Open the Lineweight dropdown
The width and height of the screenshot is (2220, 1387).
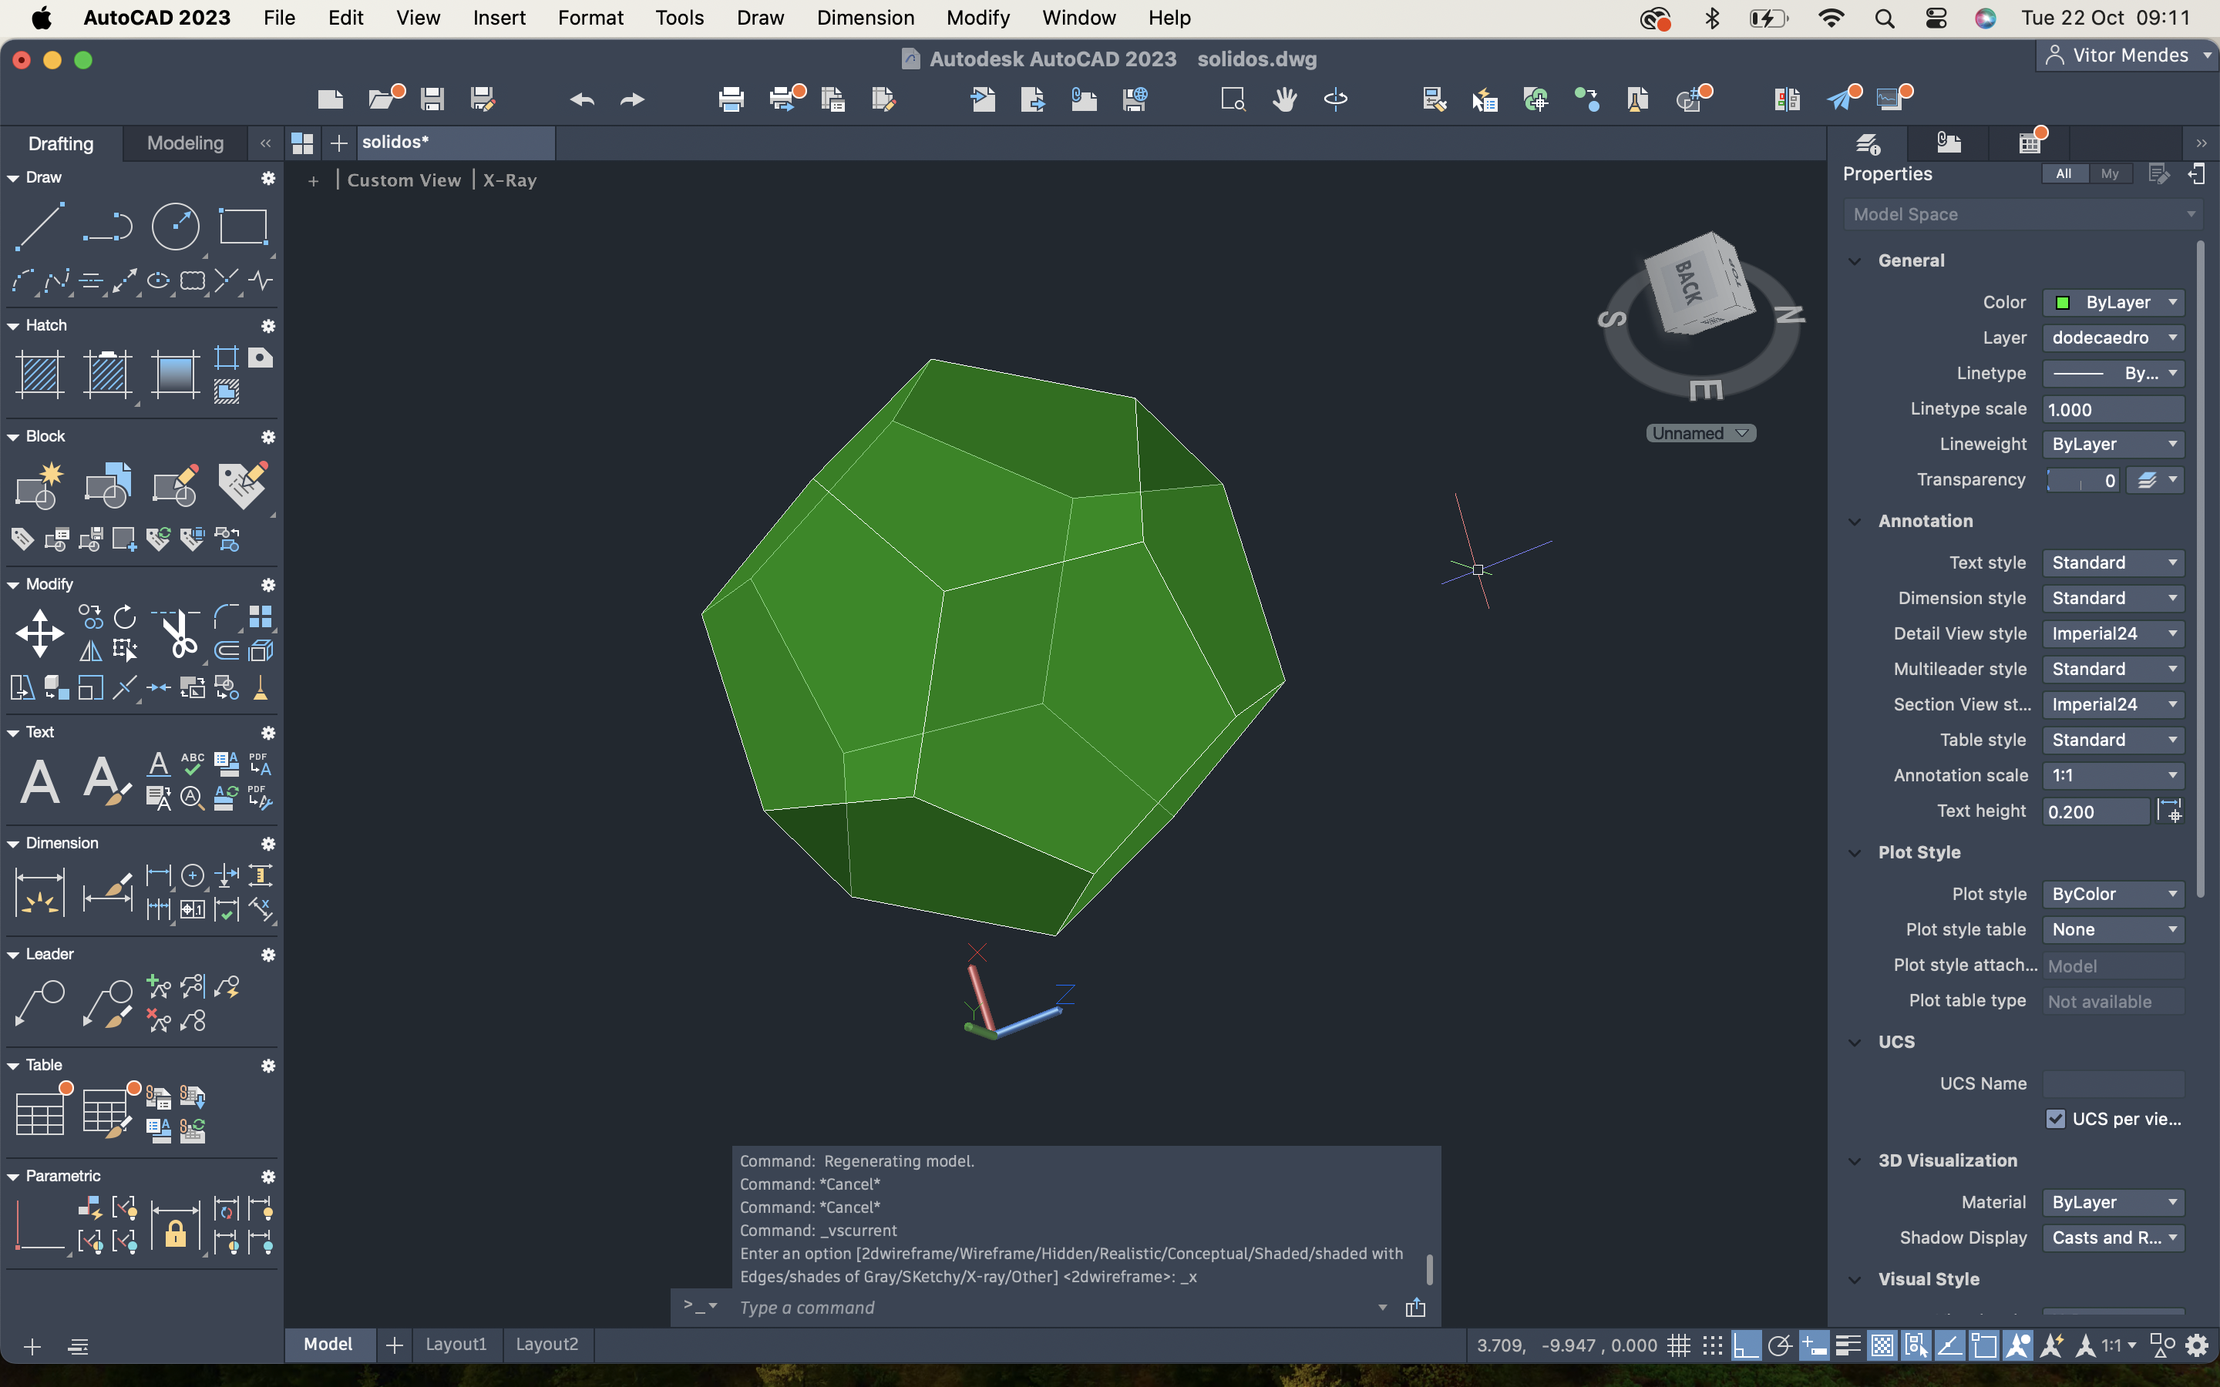coord(2113,444)
